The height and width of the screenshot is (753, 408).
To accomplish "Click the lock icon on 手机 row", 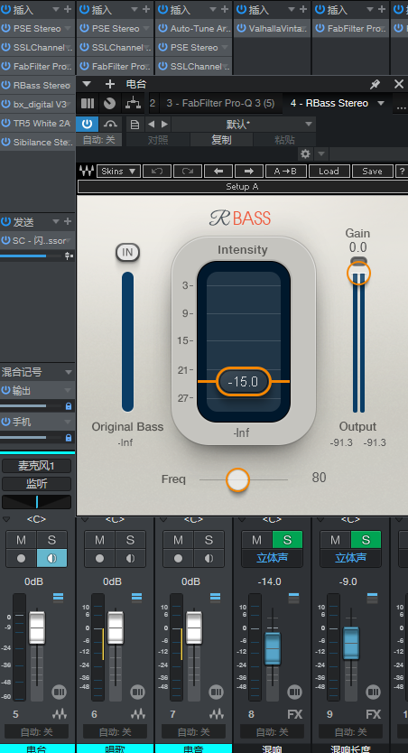I will click(69, 438).
